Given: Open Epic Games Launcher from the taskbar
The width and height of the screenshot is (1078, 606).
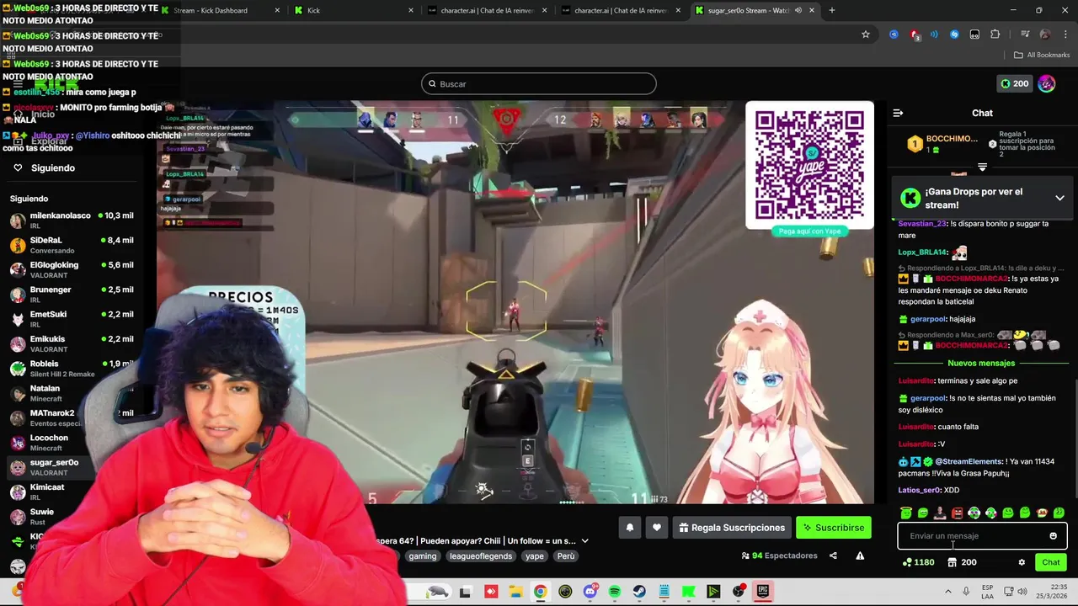Looking at the screenshot, I should [763, 592].
